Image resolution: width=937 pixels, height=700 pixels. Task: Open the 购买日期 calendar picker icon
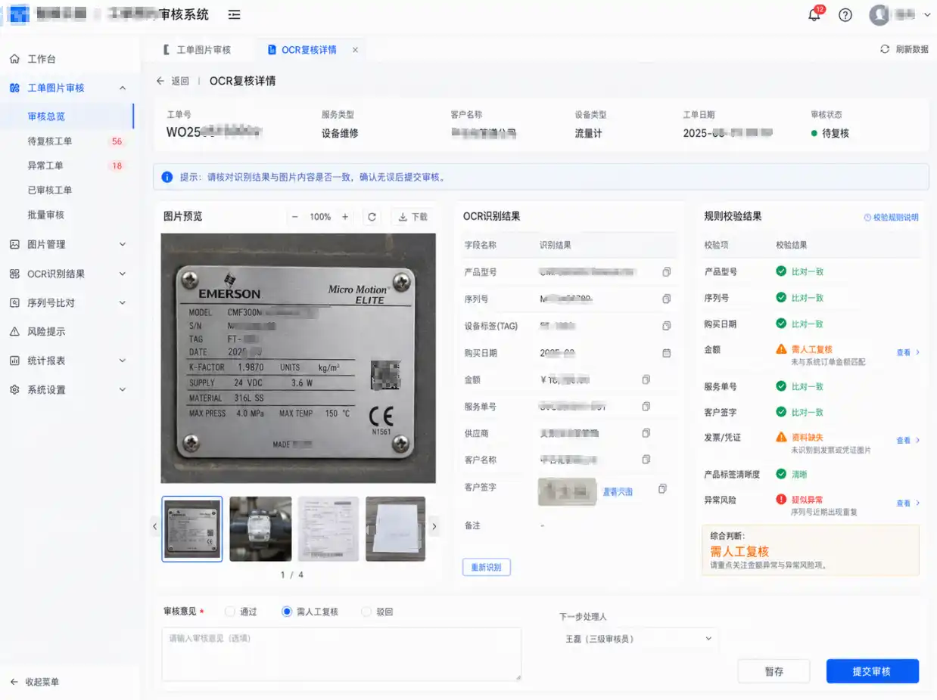pyautogui.click(x=666, y=353)
